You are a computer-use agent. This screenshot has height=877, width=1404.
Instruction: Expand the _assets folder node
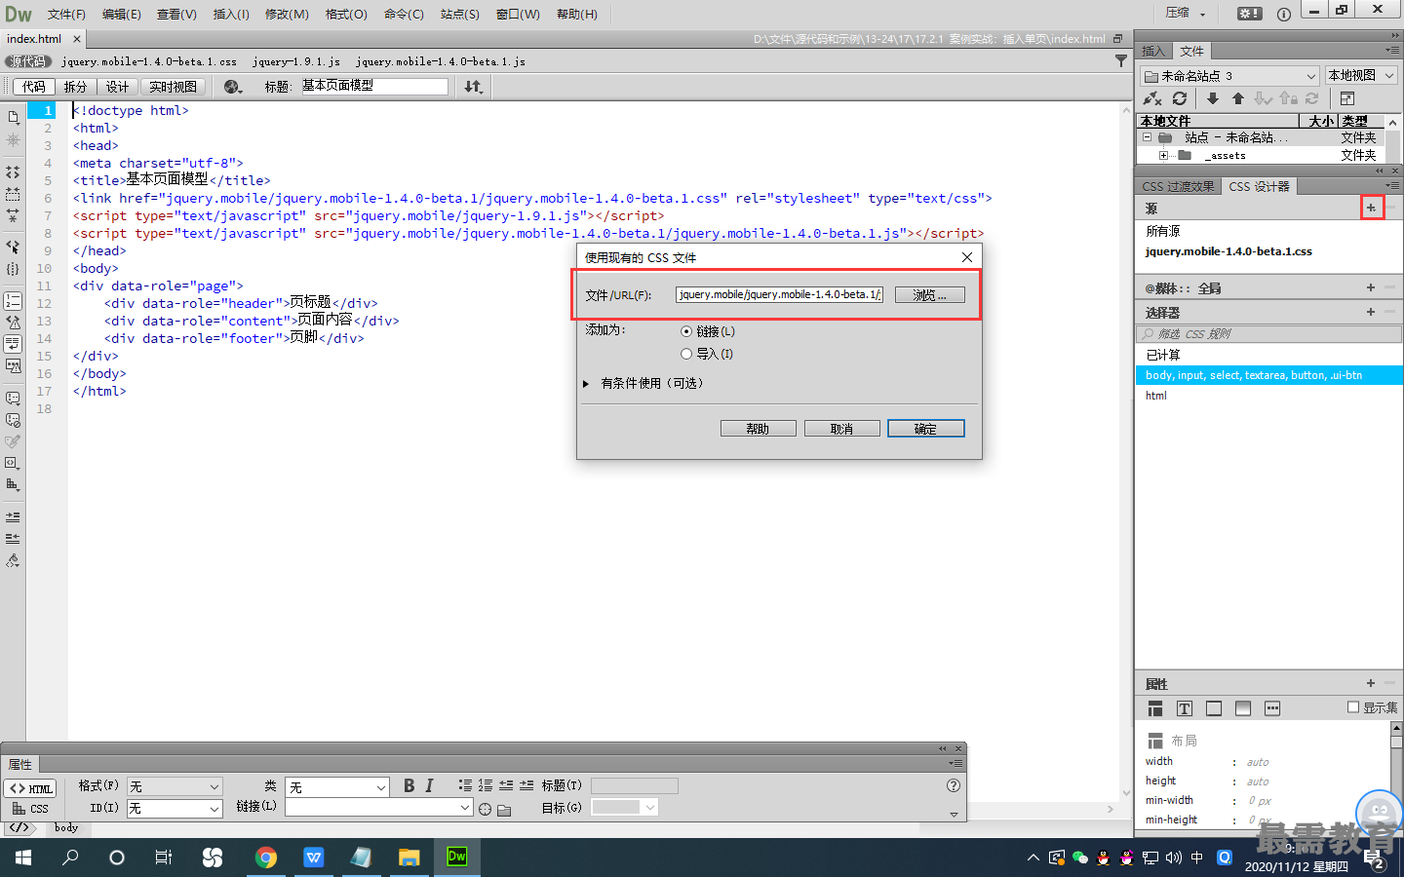tap(1163, 155)
